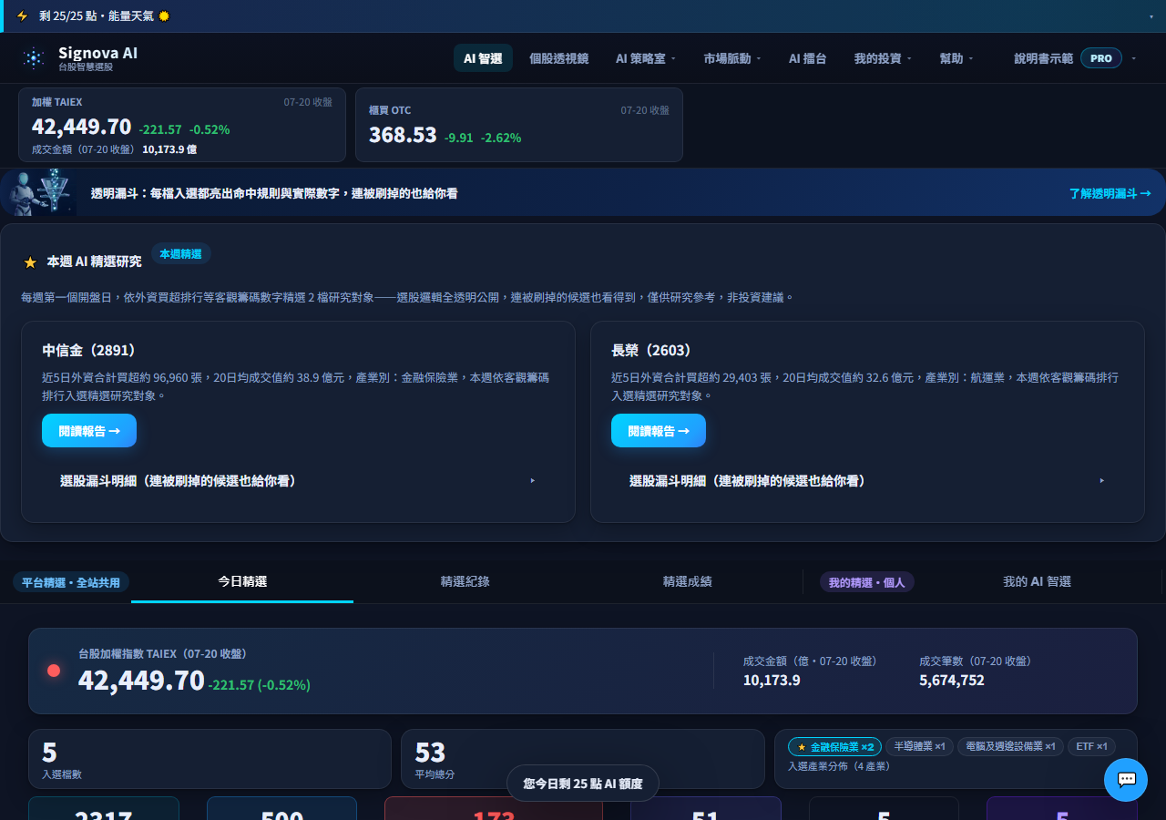Open AI 擂台 page
Screen dimensions: 1166x820
(x=808, y=58)
